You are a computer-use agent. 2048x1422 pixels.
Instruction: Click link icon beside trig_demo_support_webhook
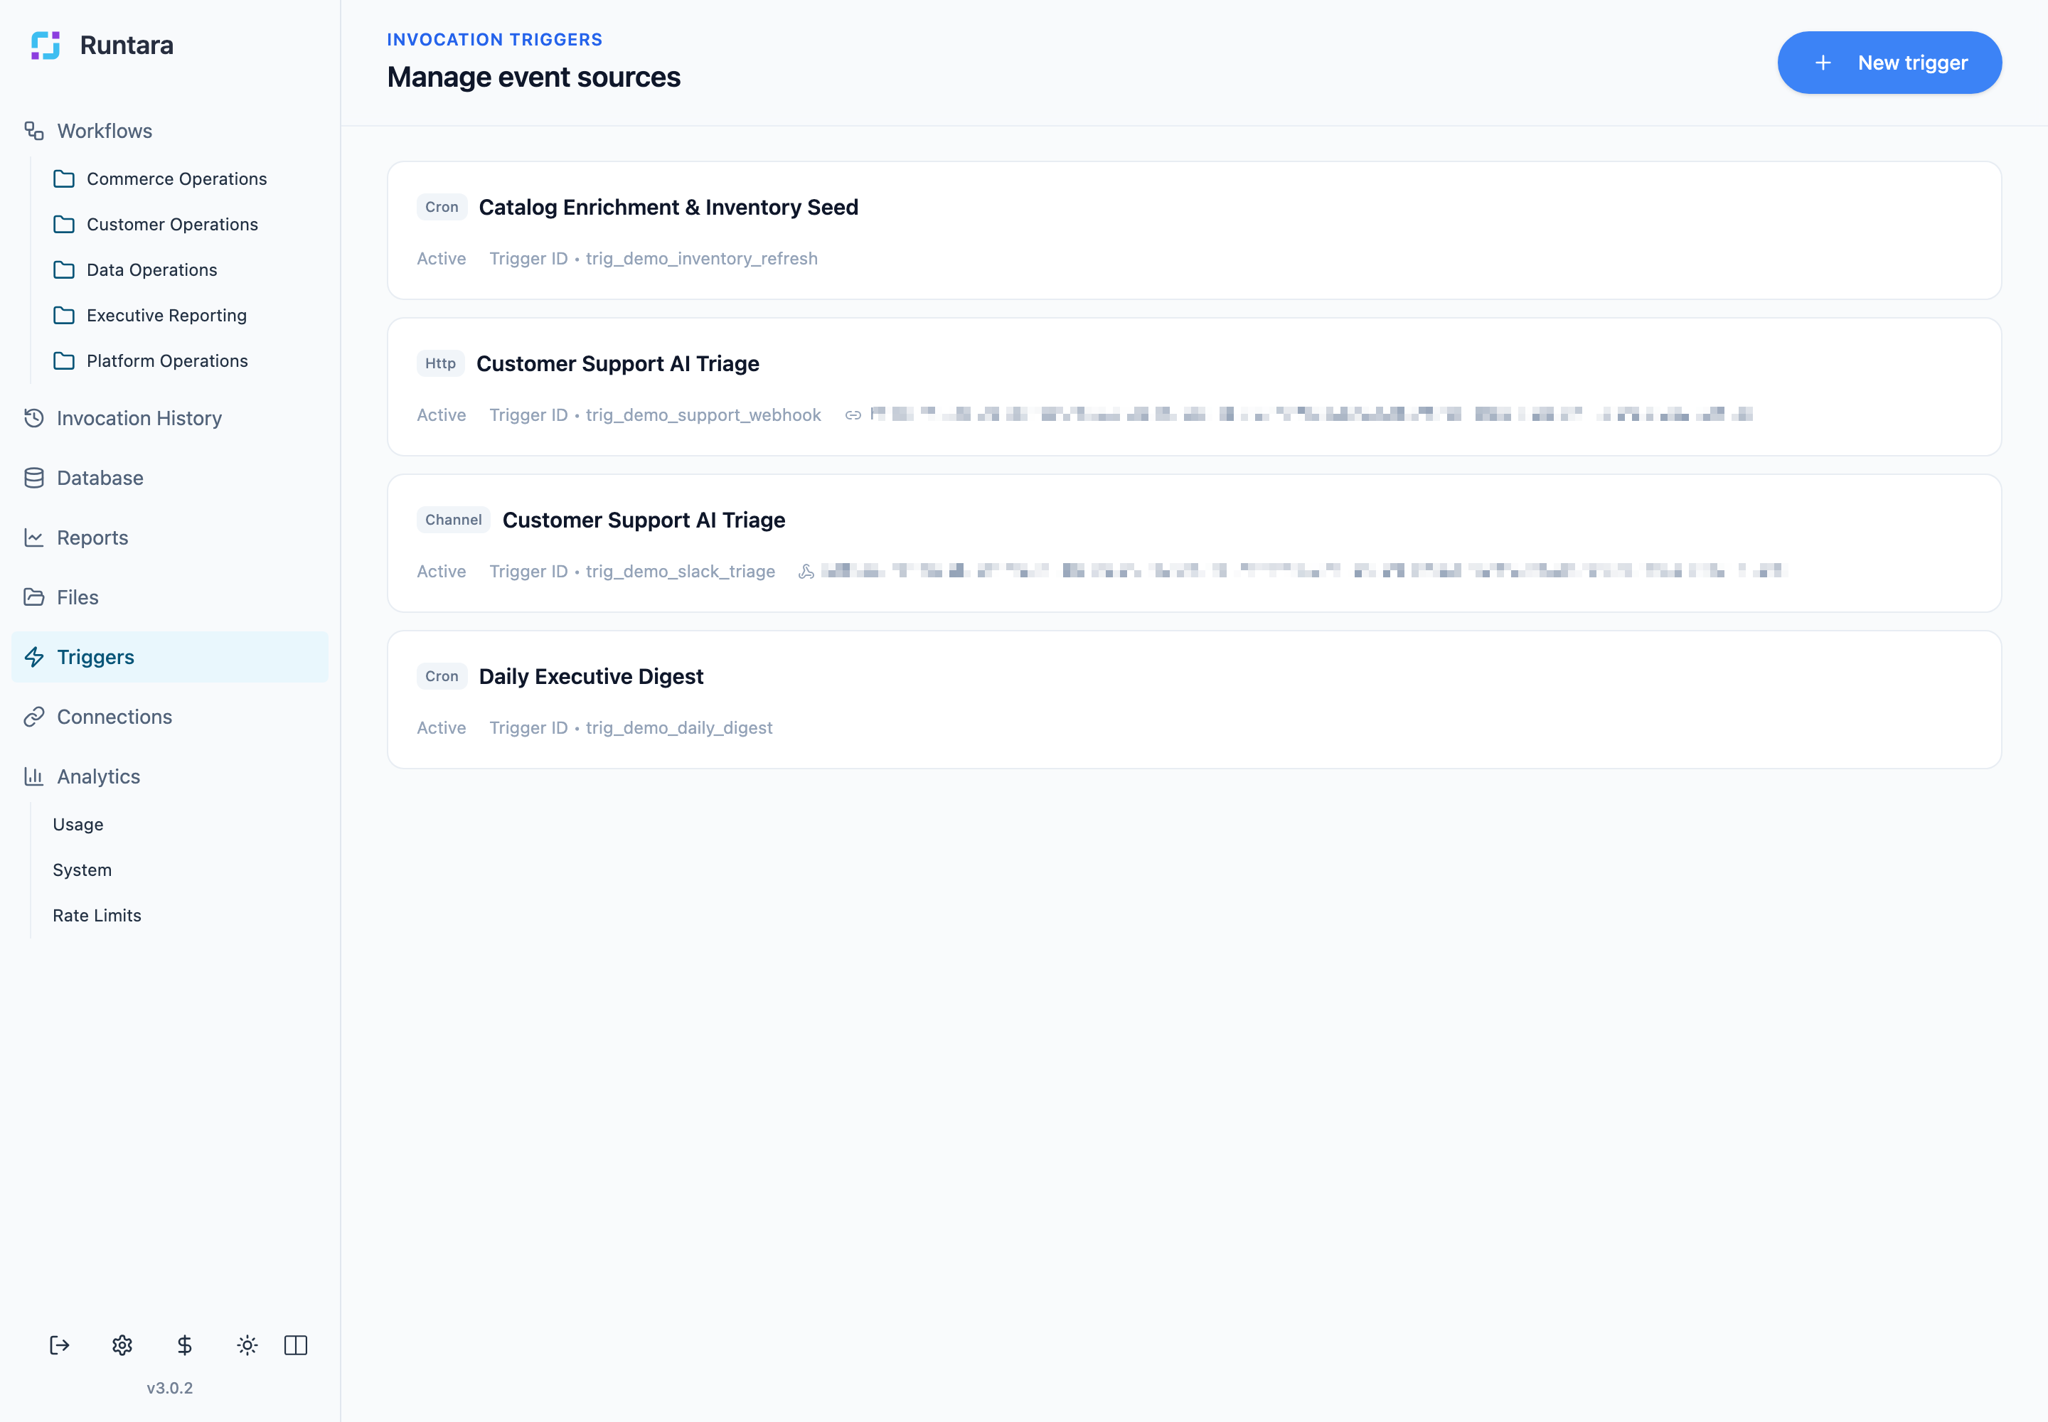pyautogui.click(x=853, y=415)
